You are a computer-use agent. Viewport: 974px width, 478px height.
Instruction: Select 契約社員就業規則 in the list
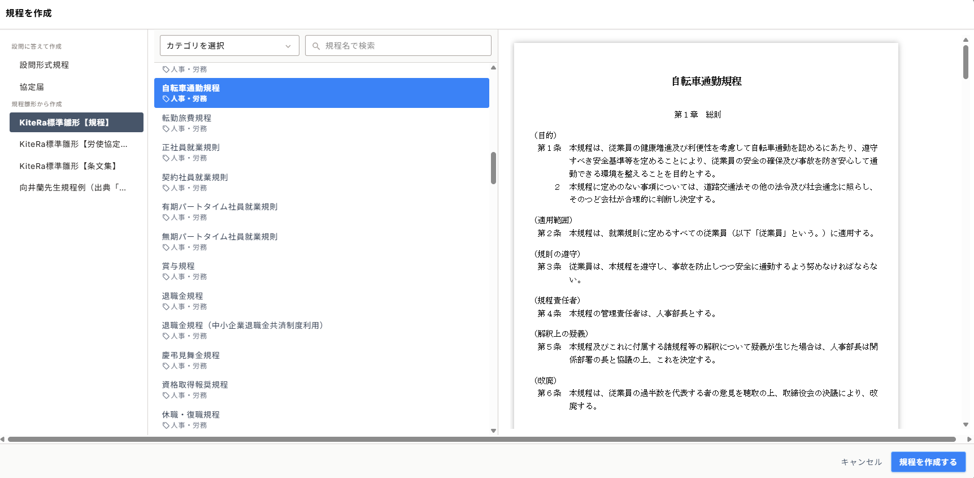pyautogui.click(x=321, y=182)
